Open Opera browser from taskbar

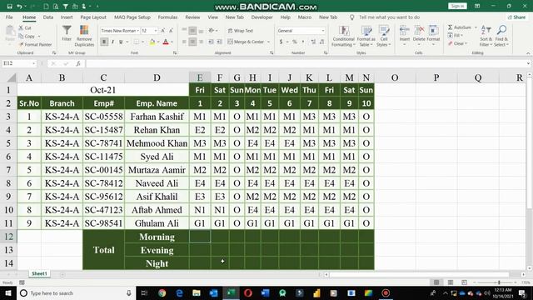[x=248, y=292]
